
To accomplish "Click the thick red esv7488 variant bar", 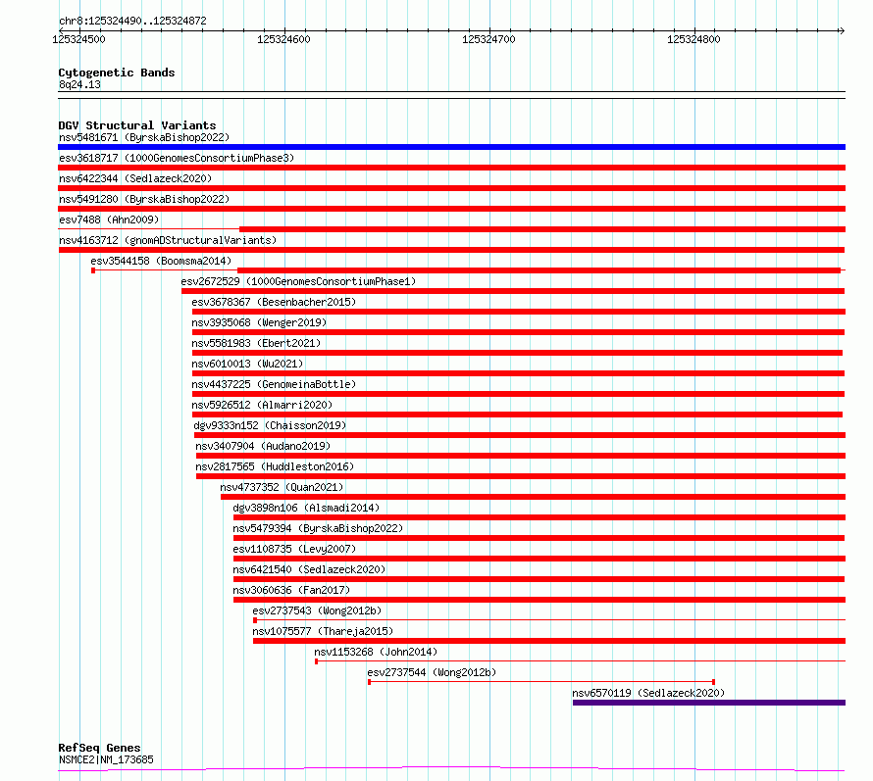I will (x=542, y=229).
